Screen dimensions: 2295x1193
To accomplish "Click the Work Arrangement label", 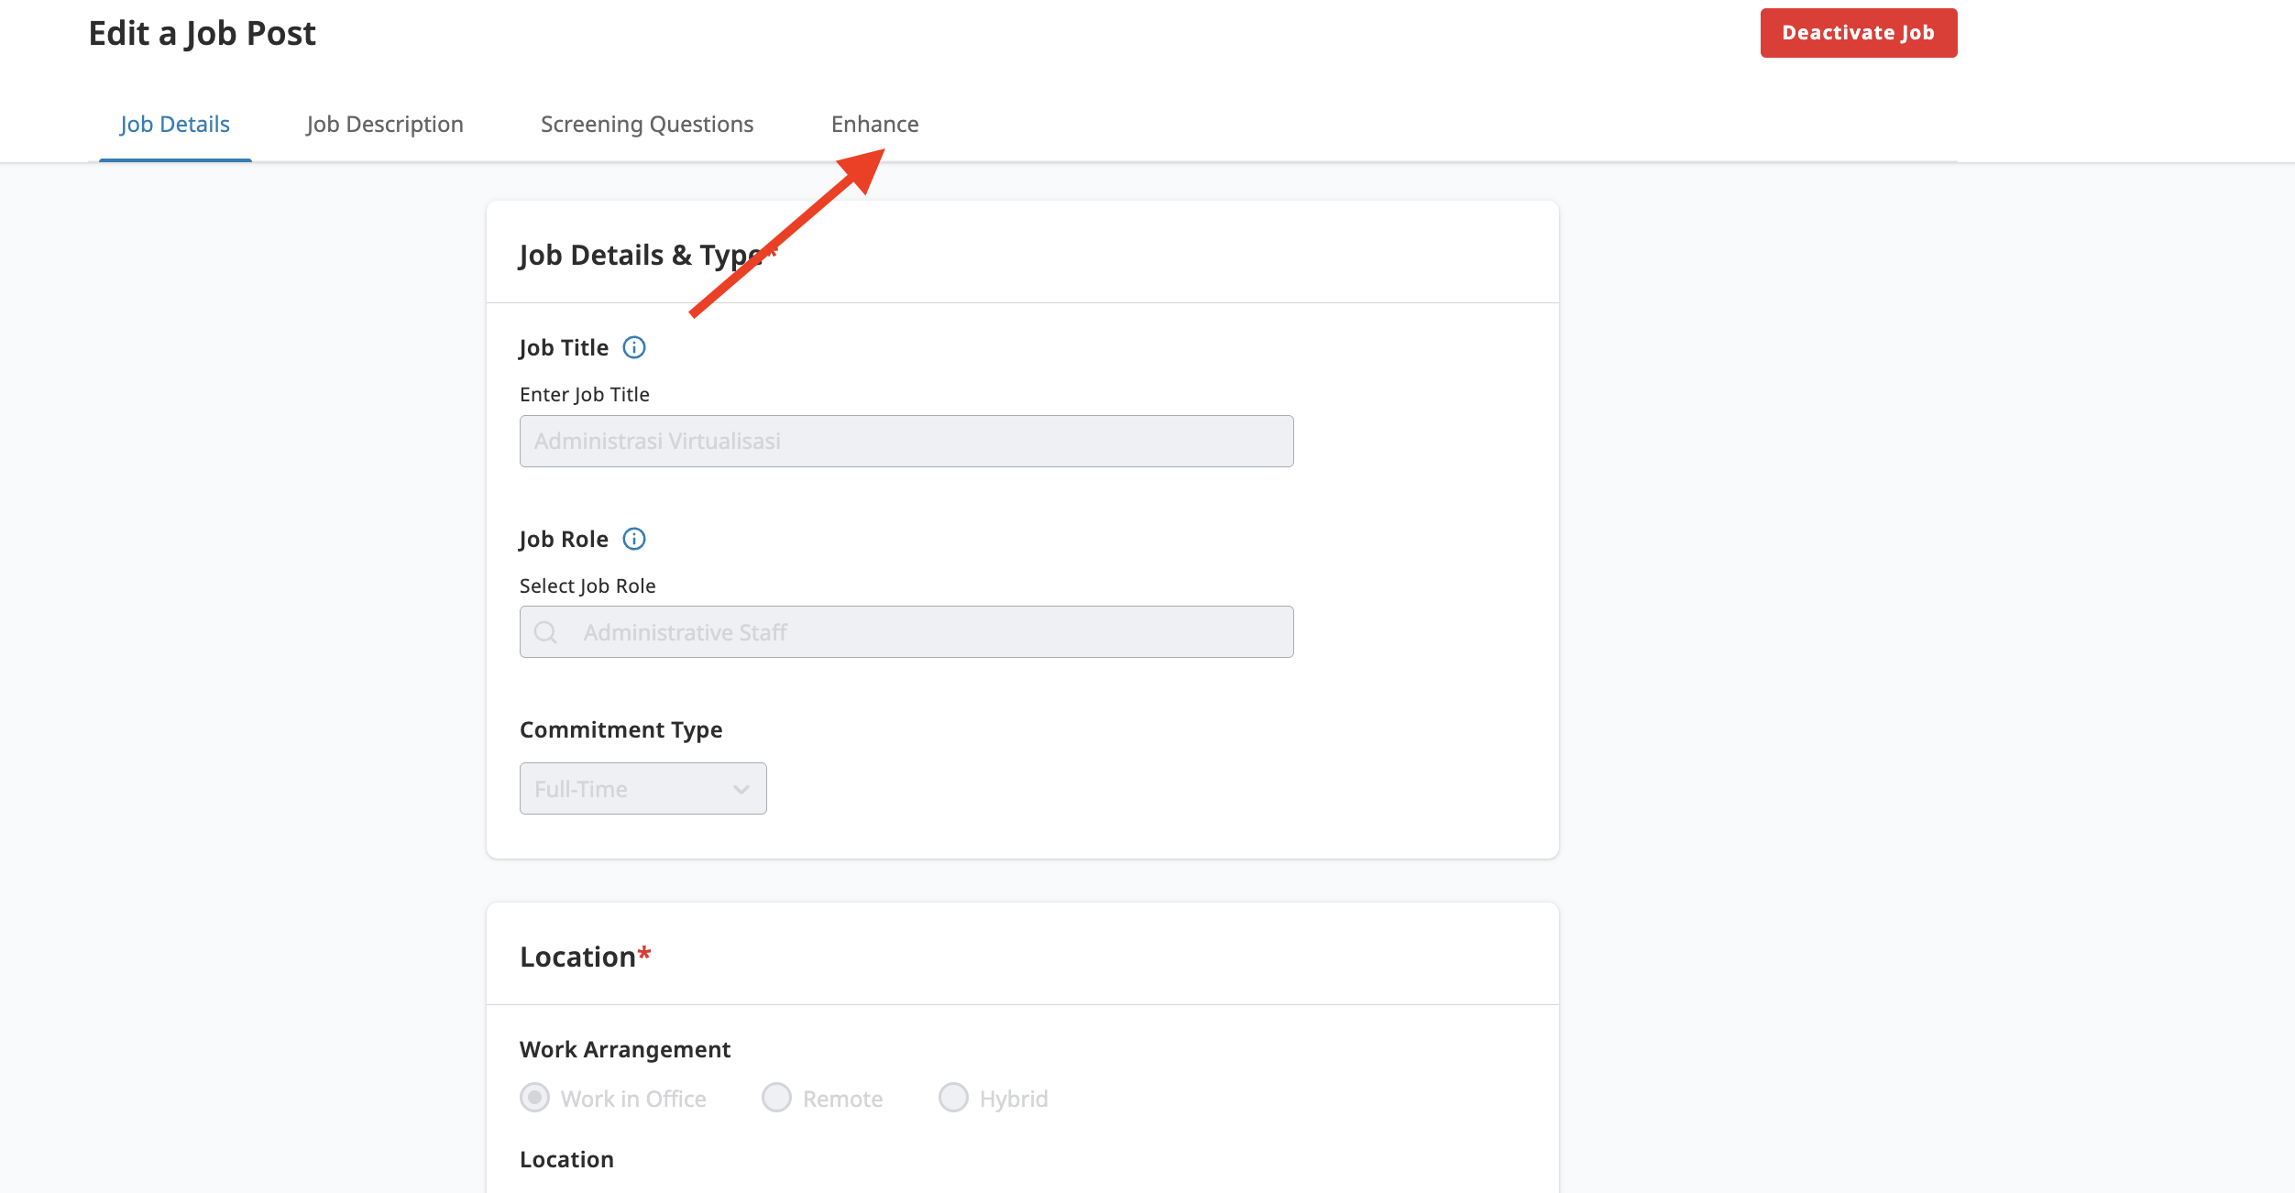I will [625, 1049].
